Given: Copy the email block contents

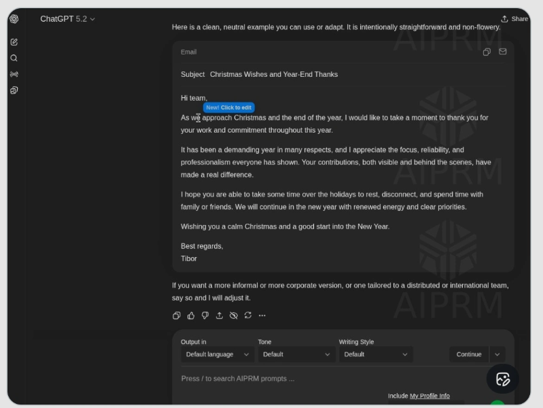Looking at the screenshot, I should point(487,52).
